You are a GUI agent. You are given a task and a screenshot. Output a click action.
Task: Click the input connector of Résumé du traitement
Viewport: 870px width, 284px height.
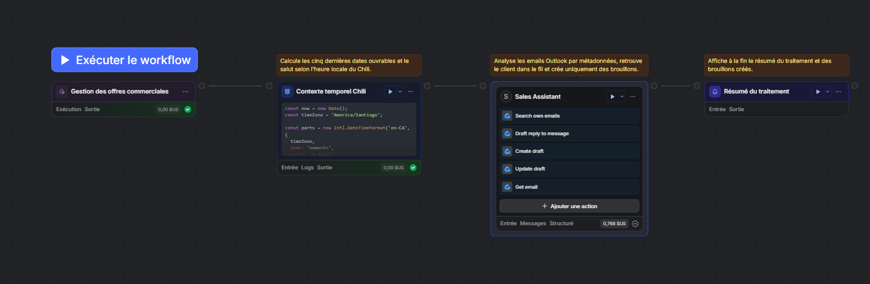tap(697, 86)
